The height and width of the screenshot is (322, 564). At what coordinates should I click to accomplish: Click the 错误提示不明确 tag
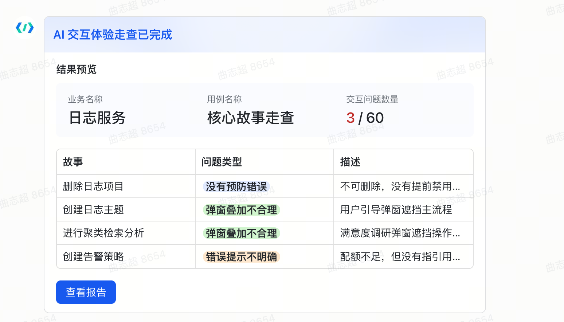pos(242,257)
